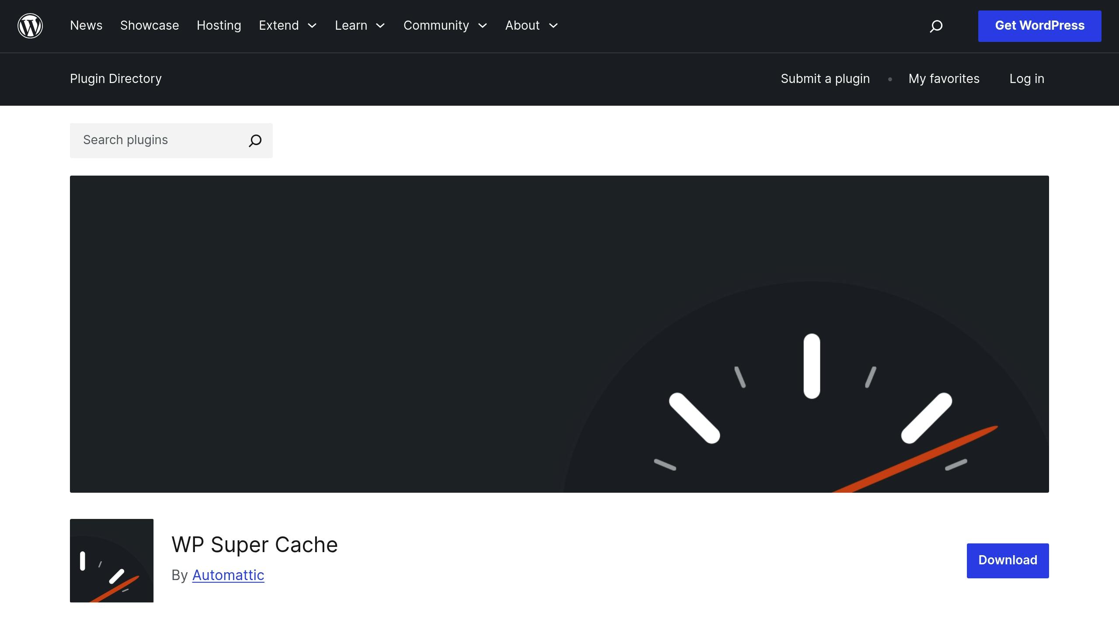Open the Community menu item
The width and height of the screenshot is (1119, 629).
point(436,26)
